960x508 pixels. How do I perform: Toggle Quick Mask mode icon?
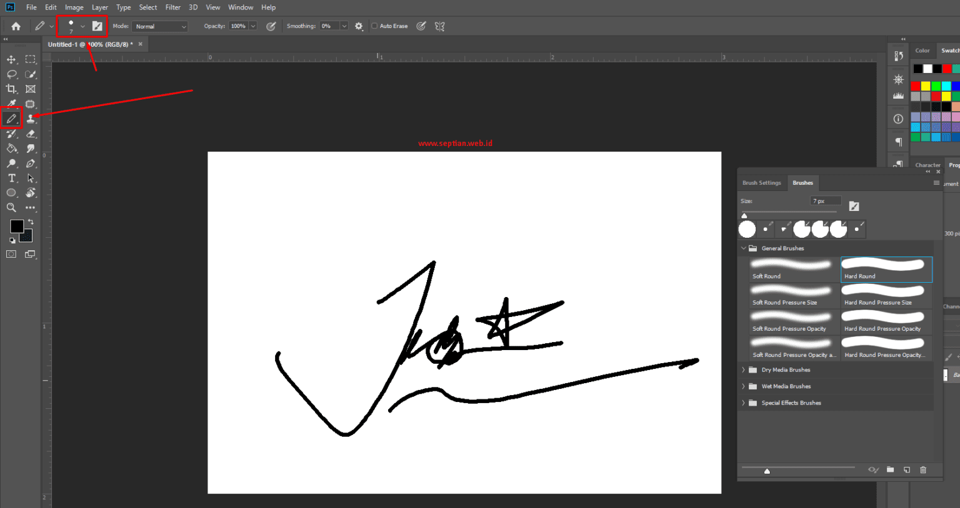coord(11,254)
